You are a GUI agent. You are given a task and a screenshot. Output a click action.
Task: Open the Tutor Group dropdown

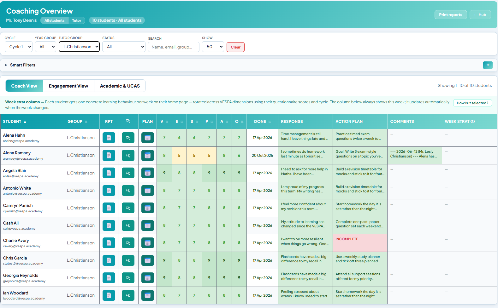79,47
